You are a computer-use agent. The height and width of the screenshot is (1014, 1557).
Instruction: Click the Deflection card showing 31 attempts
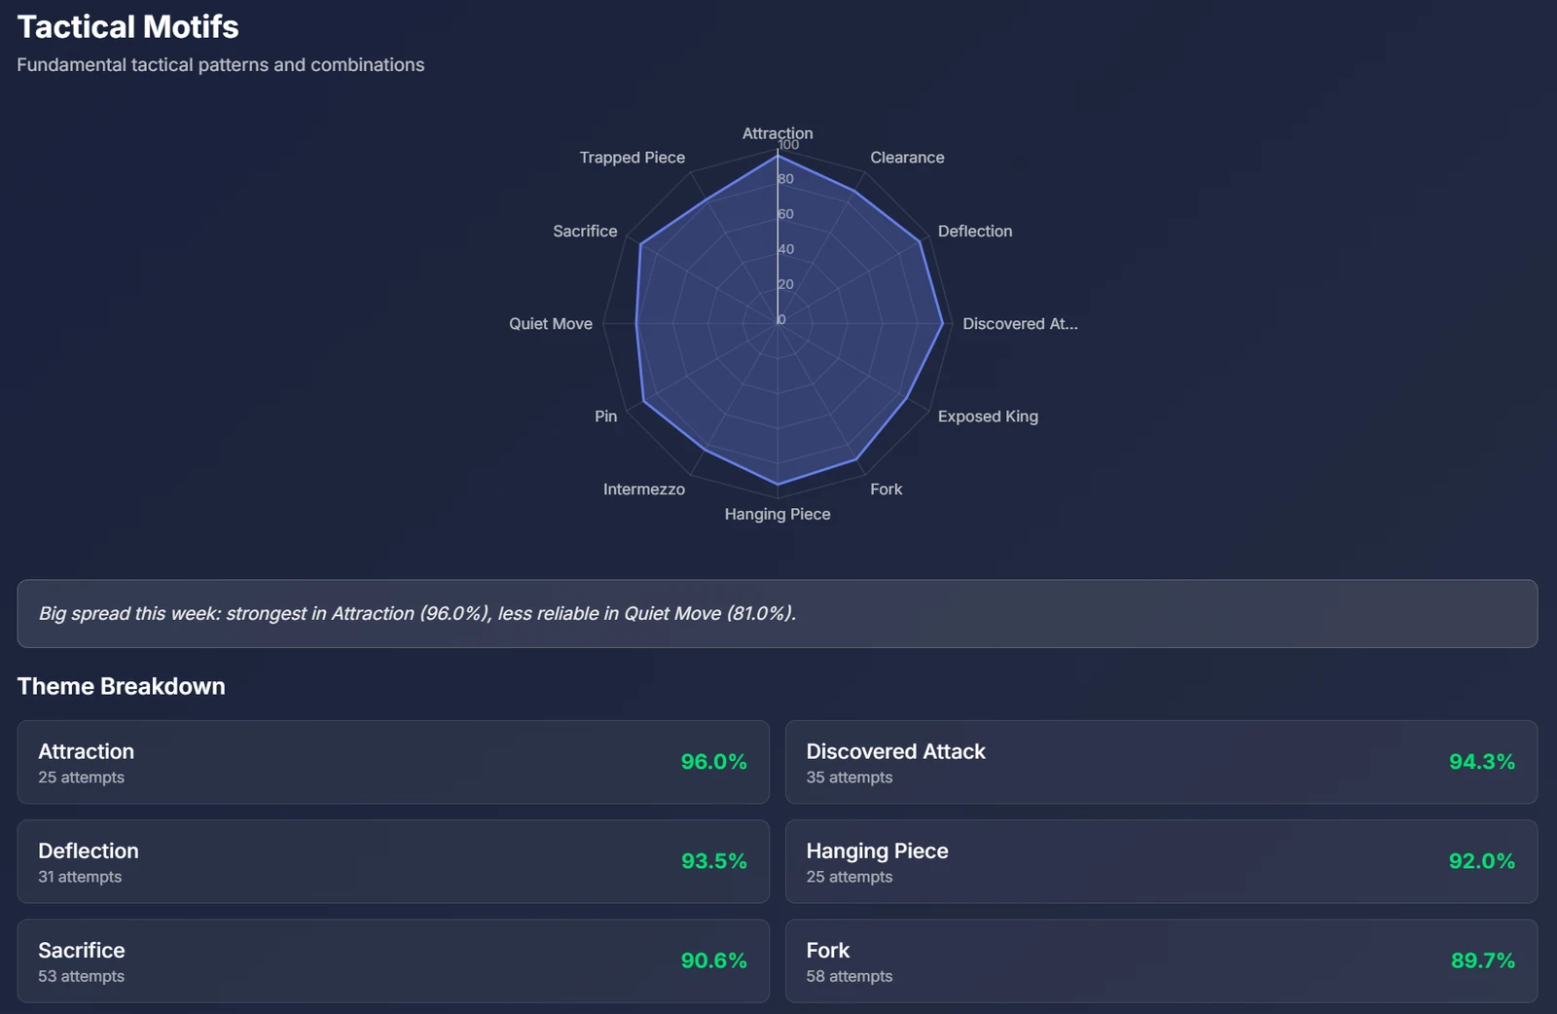tap(393, 861)
